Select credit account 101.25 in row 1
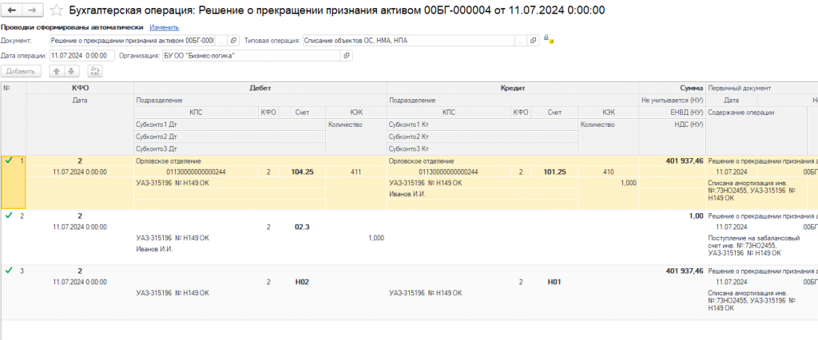818x340 pixels. pos(554,172)
